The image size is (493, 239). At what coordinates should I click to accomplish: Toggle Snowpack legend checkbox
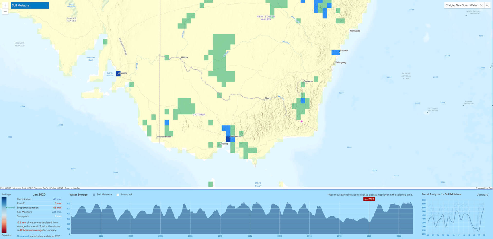pos(118,195)
